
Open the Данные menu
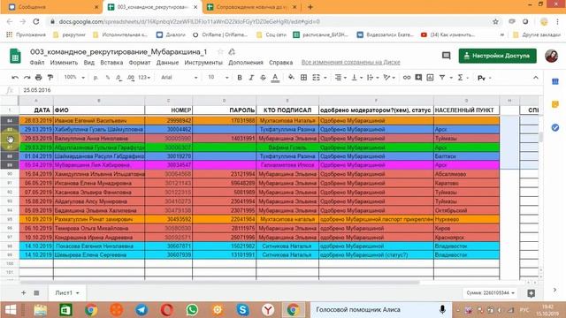167,63
